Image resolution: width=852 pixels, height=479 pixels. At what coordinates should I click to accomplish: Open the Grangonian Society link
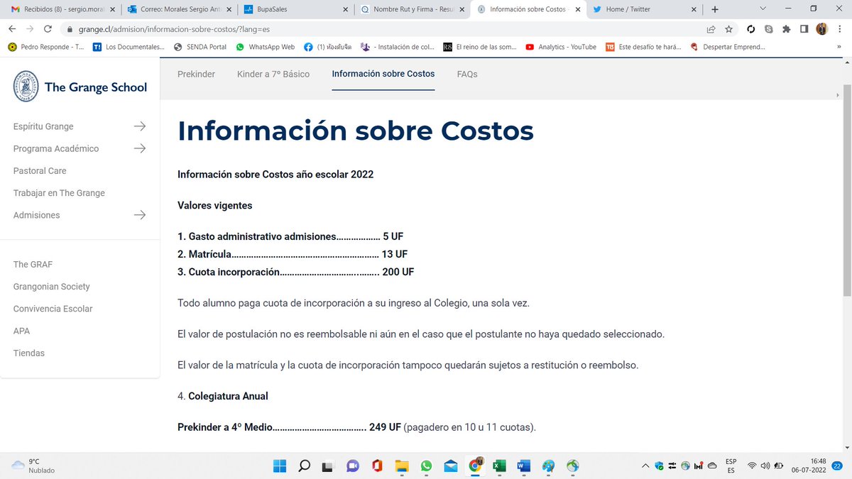pos(52,287)
